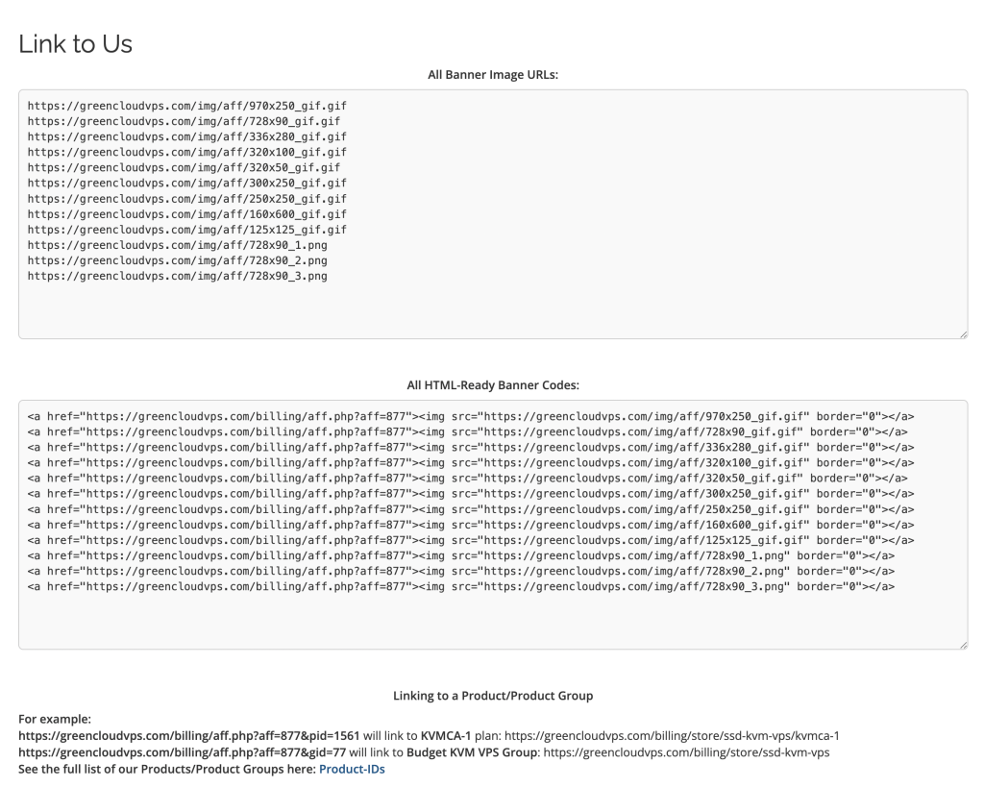The height and width of the screenshot is (812, 984).
Task: Click empty area in Banner Image URLs textarea
Action: point(493,310)
